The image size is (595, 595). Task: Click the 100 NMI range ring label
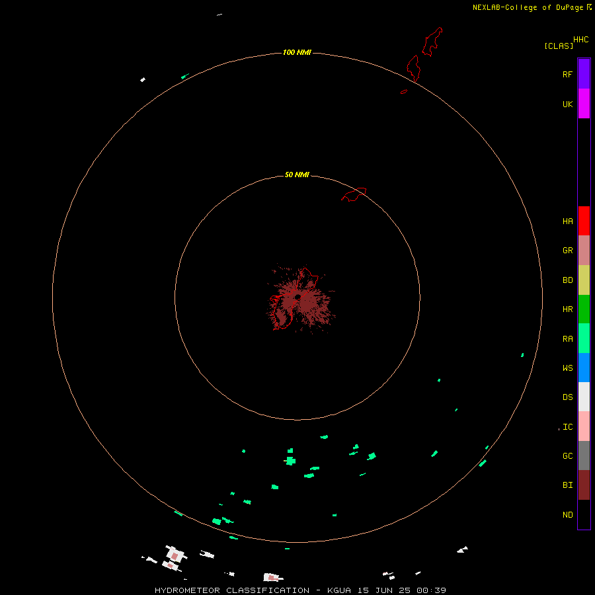click(x=297, y=52)
